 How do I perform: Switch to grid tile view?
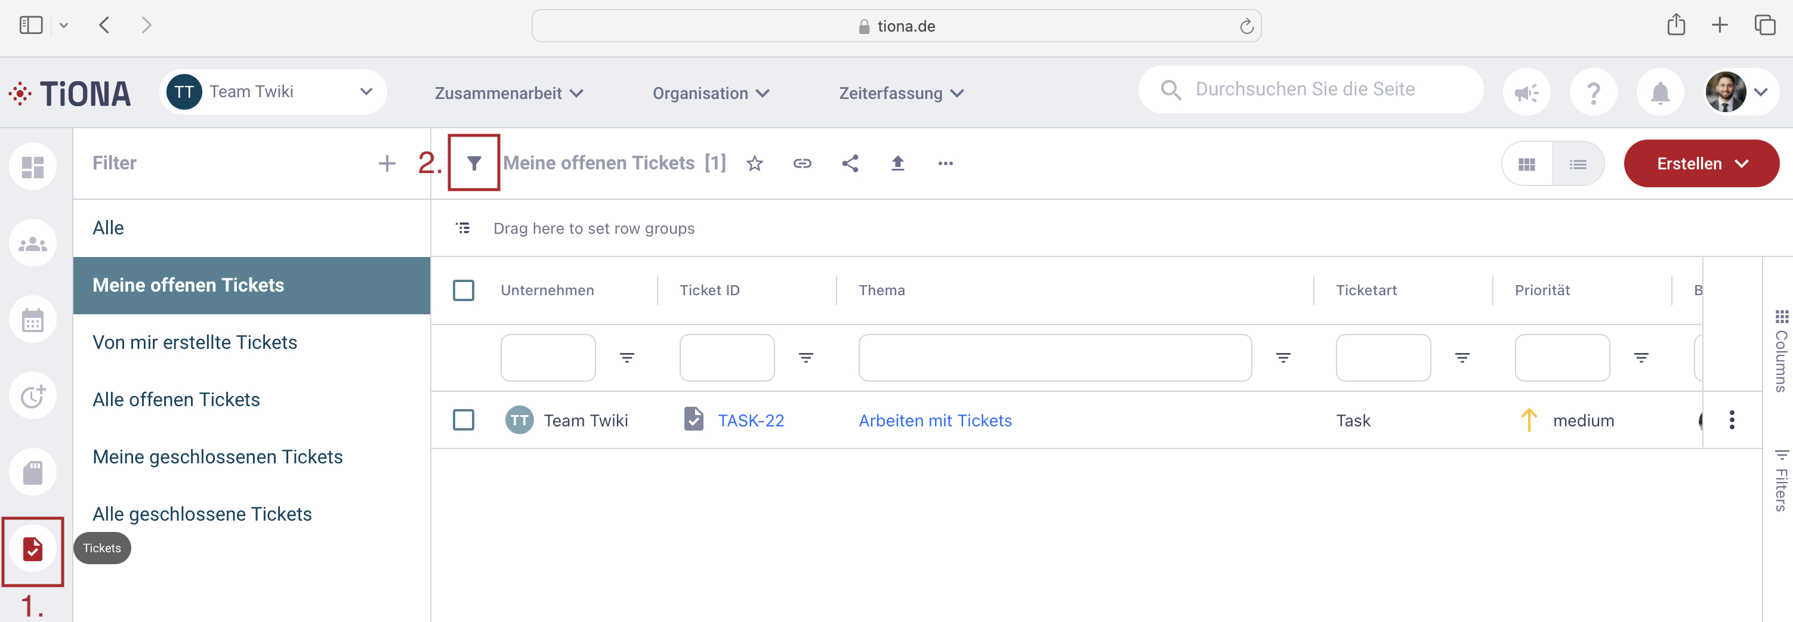(1527, 164)
